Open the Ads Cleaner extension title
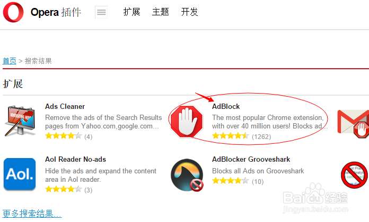369x222 pixels. pyautogui.click(x=65, y=106)
